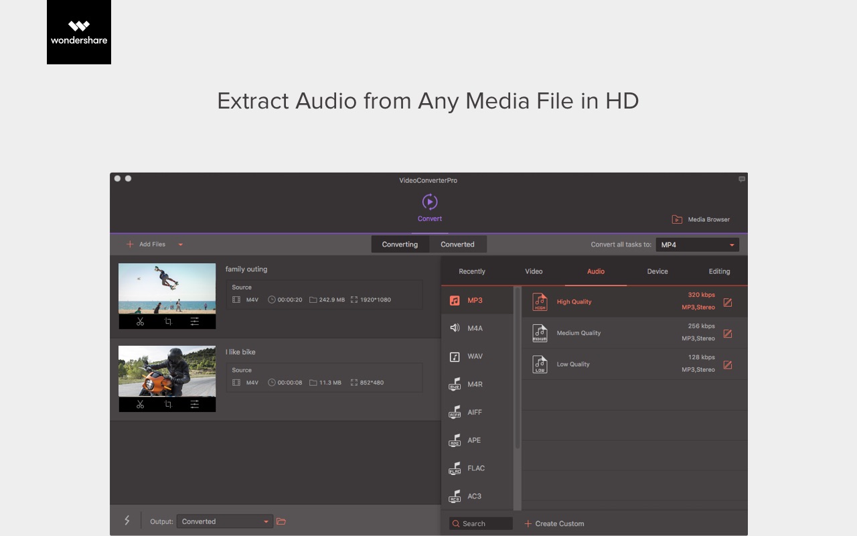Click the 320 kbps bitrate text
Viewport: 857px width, 536px height.
[701, 295]
